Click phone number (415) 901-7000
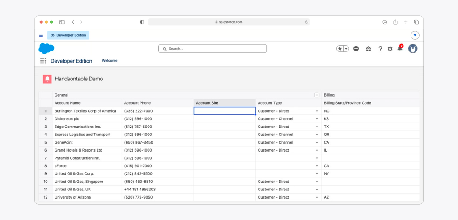Viewport: 458px width, 220px height. click(138, 166)
